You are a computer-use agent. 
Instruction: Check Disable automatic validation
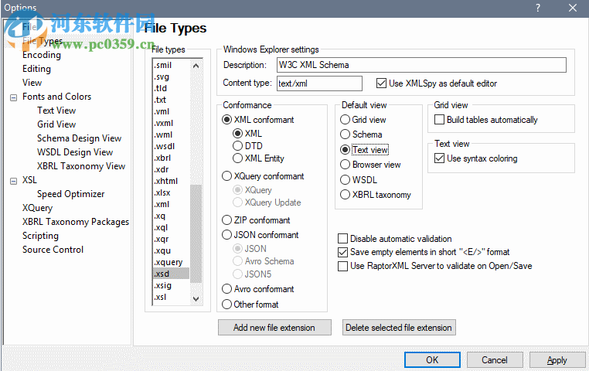point(343,239)
